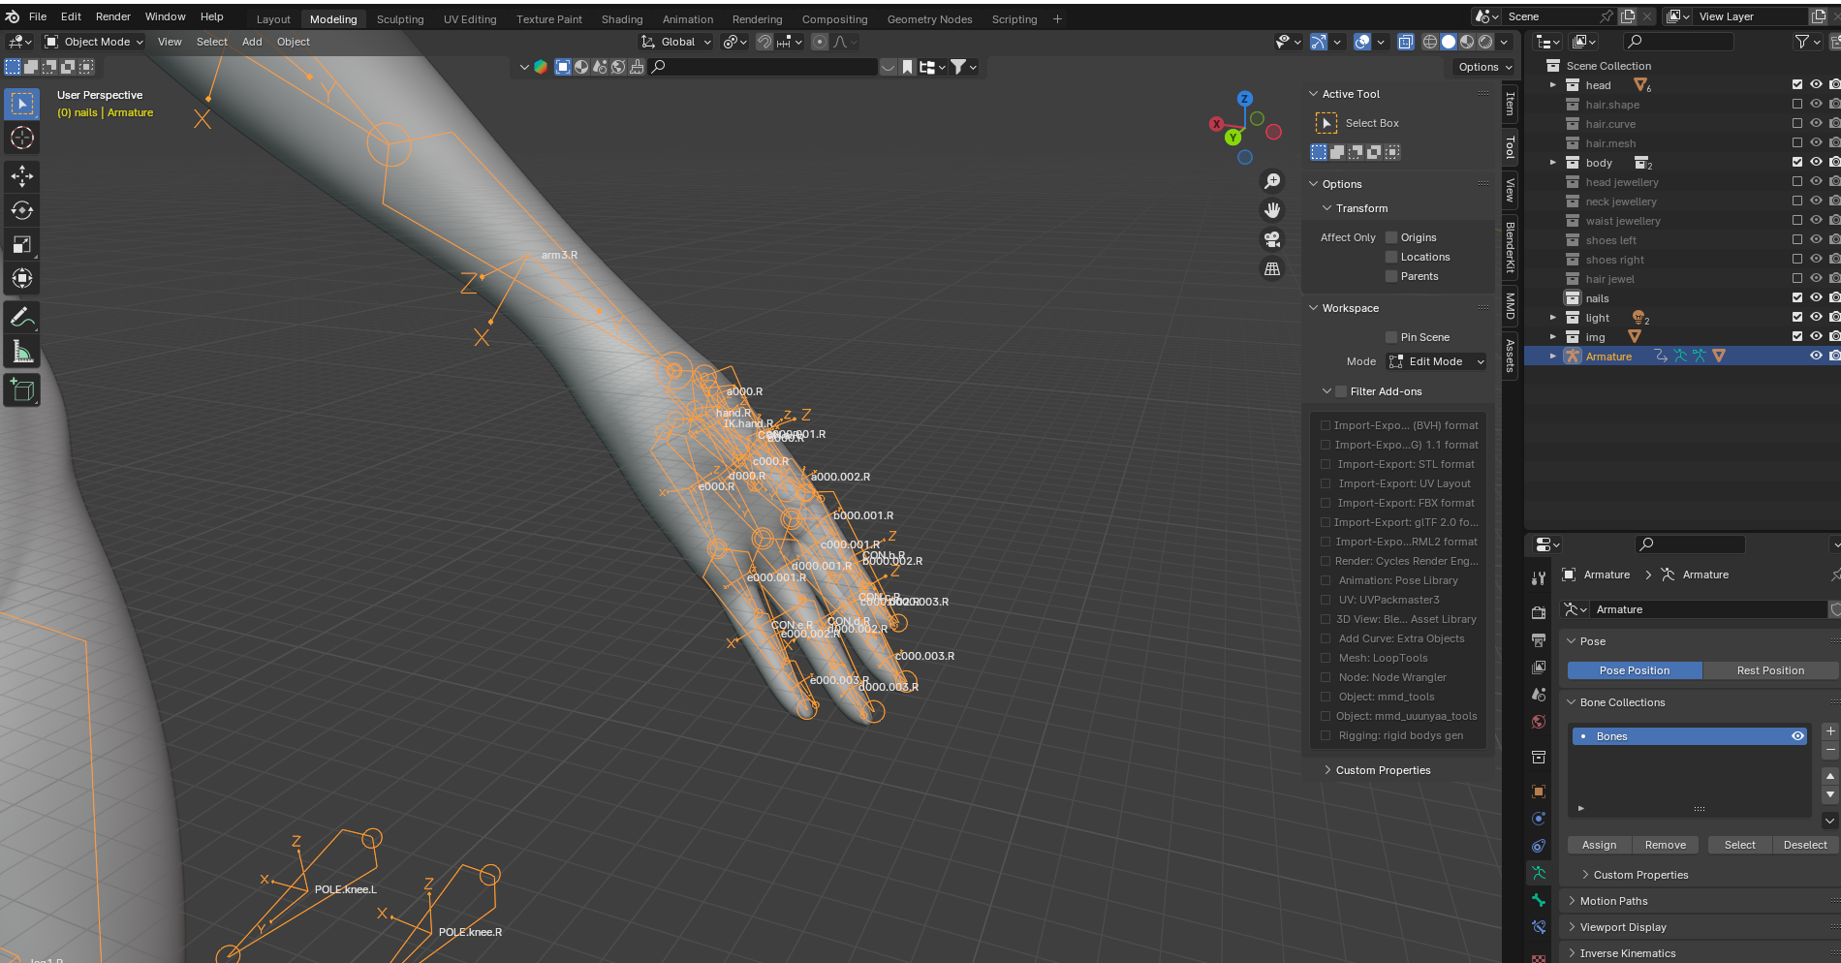Image resolution: width=1841 pixels, height=963 pixels.
Task: Select the Bones collection row
Action: [1689, 736]
